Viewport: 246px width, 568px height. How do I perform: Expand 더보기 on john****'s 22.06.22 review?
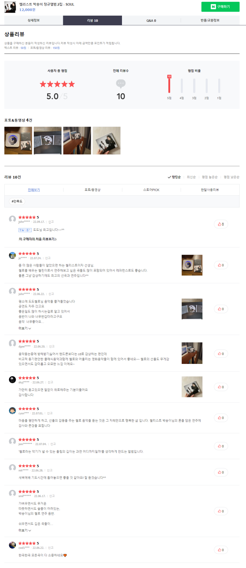point(25,328)
